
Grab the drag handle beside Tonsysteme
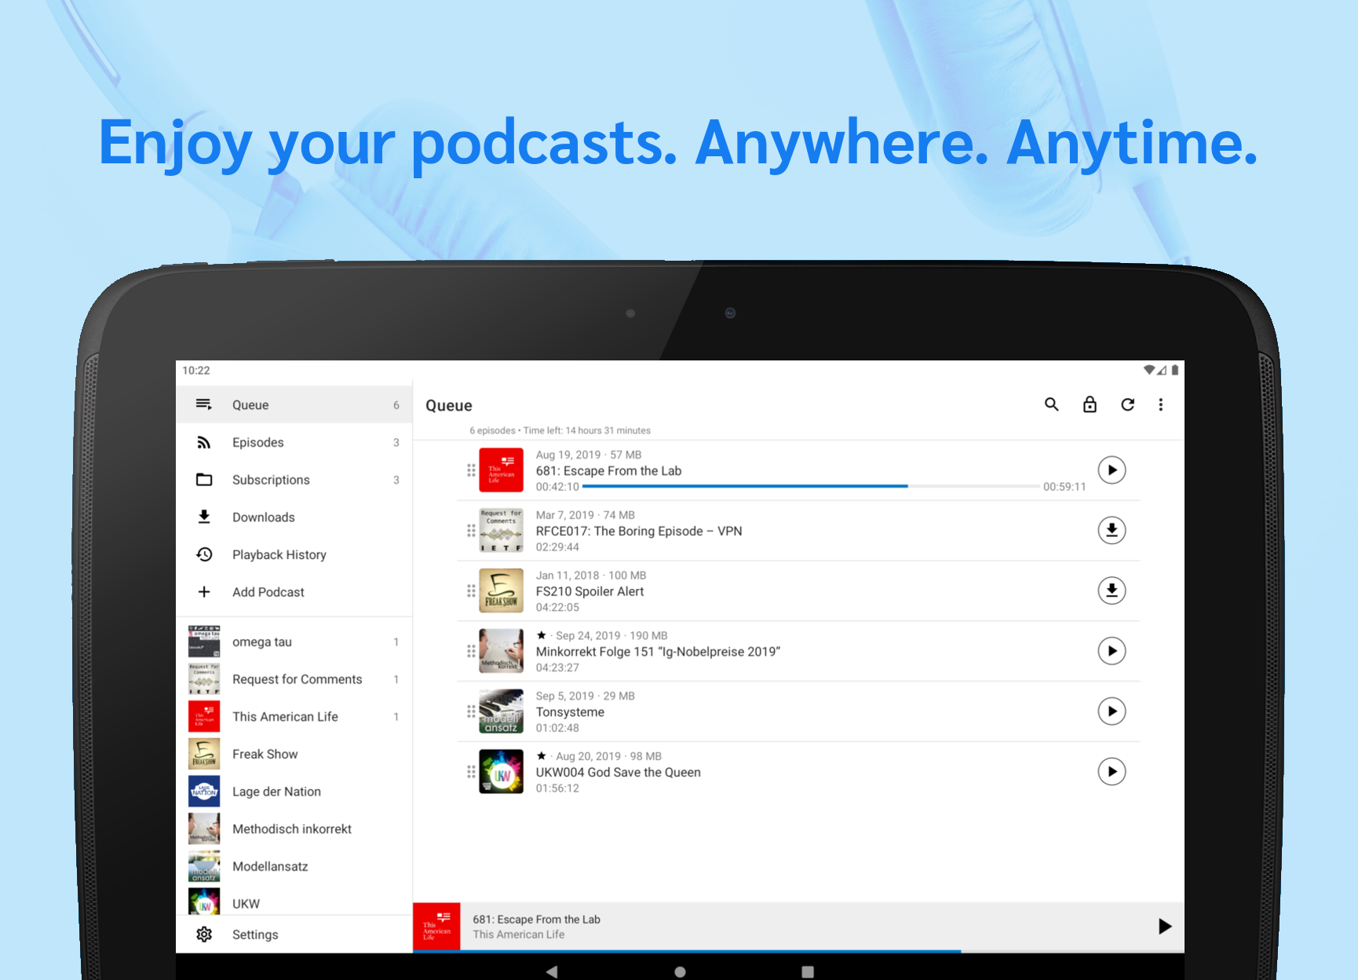coord(470,711)
